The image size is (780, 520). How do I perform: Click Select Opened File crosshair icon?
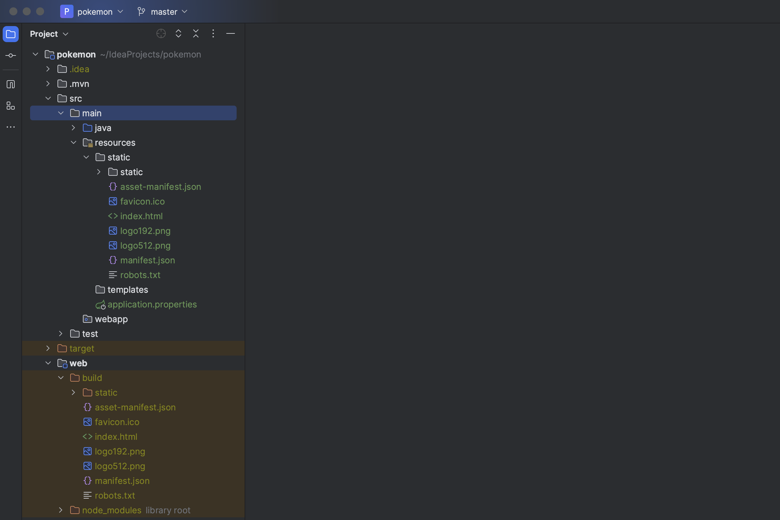click(x=161, y=34)
